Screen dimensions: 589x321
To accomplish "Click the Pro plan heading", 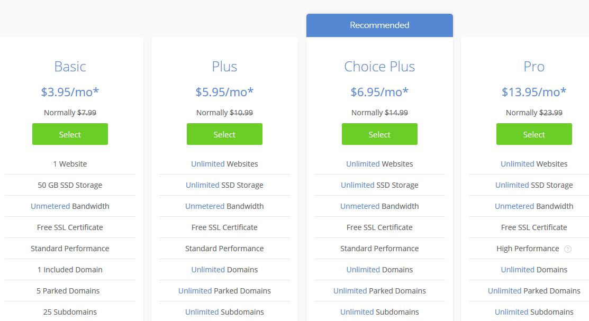I will pos(534,67).
